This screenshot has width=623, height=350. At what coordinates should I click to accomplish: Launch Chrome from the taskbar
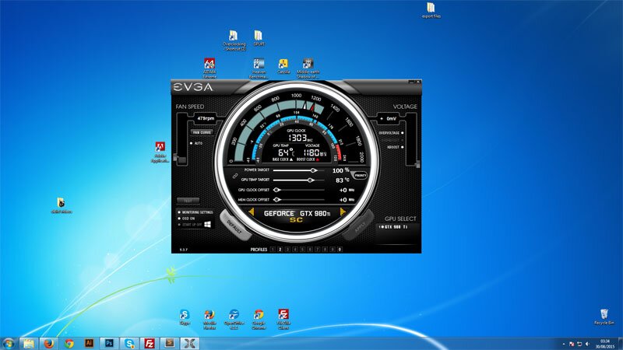(69, 343)
